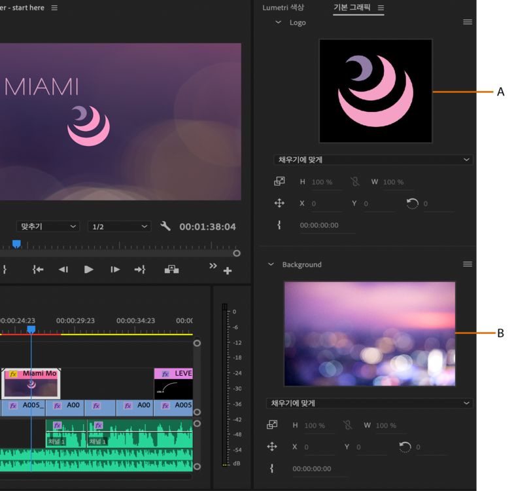
Task: Select the 기본 그래픽 tab
Action: 353,7
